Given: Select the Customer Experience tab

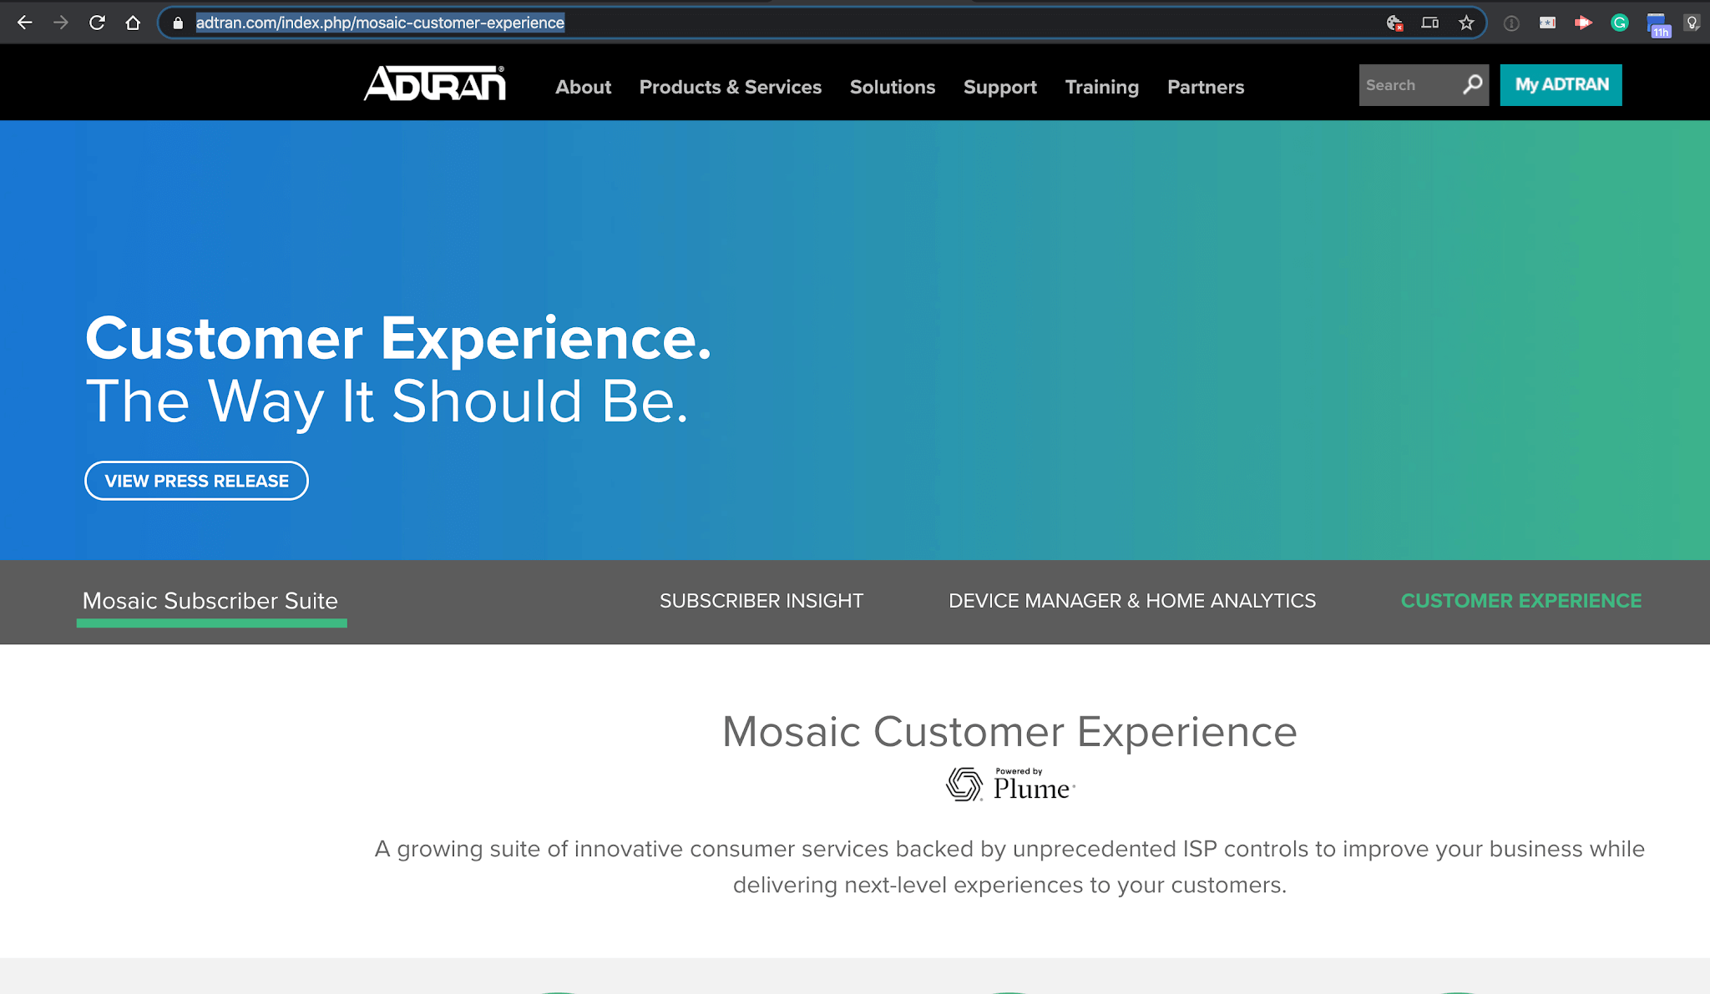Looking at the screenshot, I should point(1521,600).
